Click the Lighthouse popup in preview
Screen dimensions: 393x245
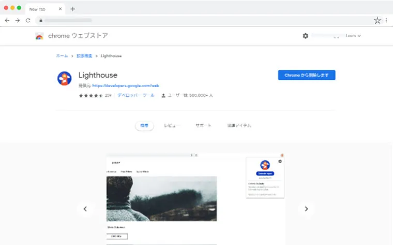tap(265, 178)
